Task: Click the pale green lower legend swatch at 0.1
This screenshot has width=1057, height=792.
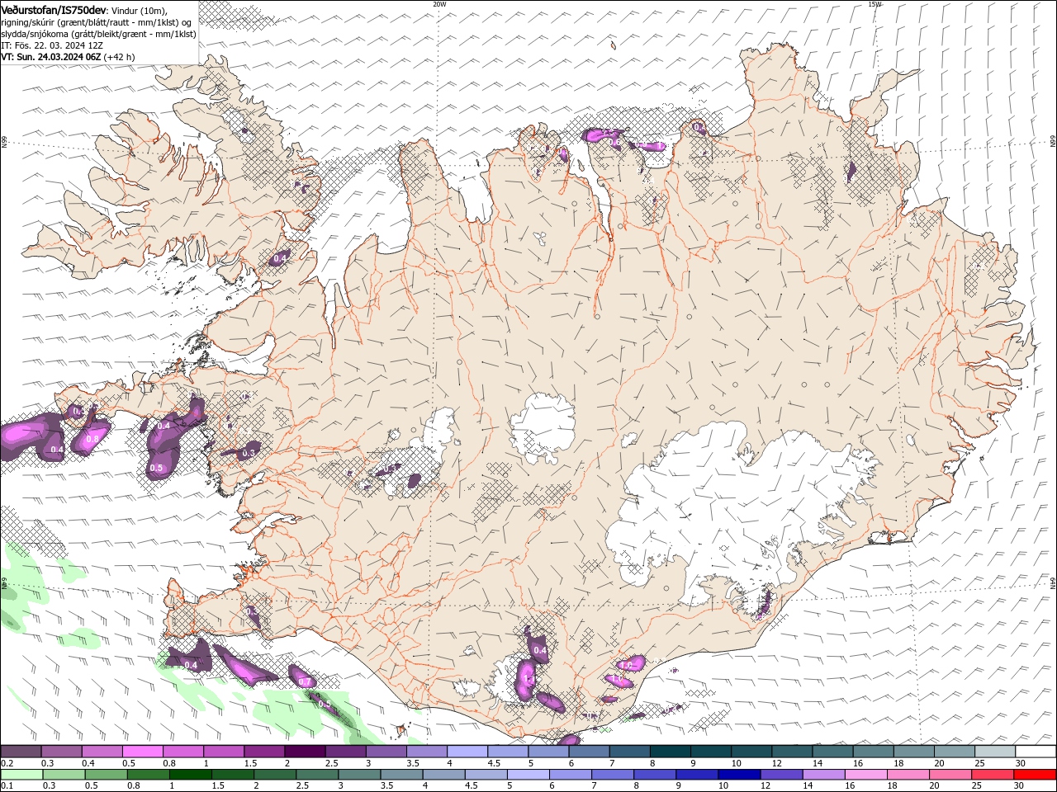Action: click(x=21, y=775)
